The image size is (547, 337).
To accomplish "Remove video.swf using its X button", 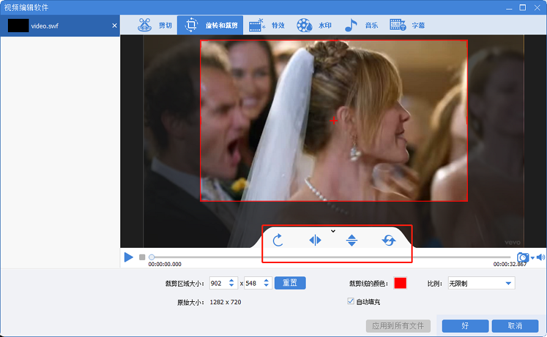I will [114, 25].
